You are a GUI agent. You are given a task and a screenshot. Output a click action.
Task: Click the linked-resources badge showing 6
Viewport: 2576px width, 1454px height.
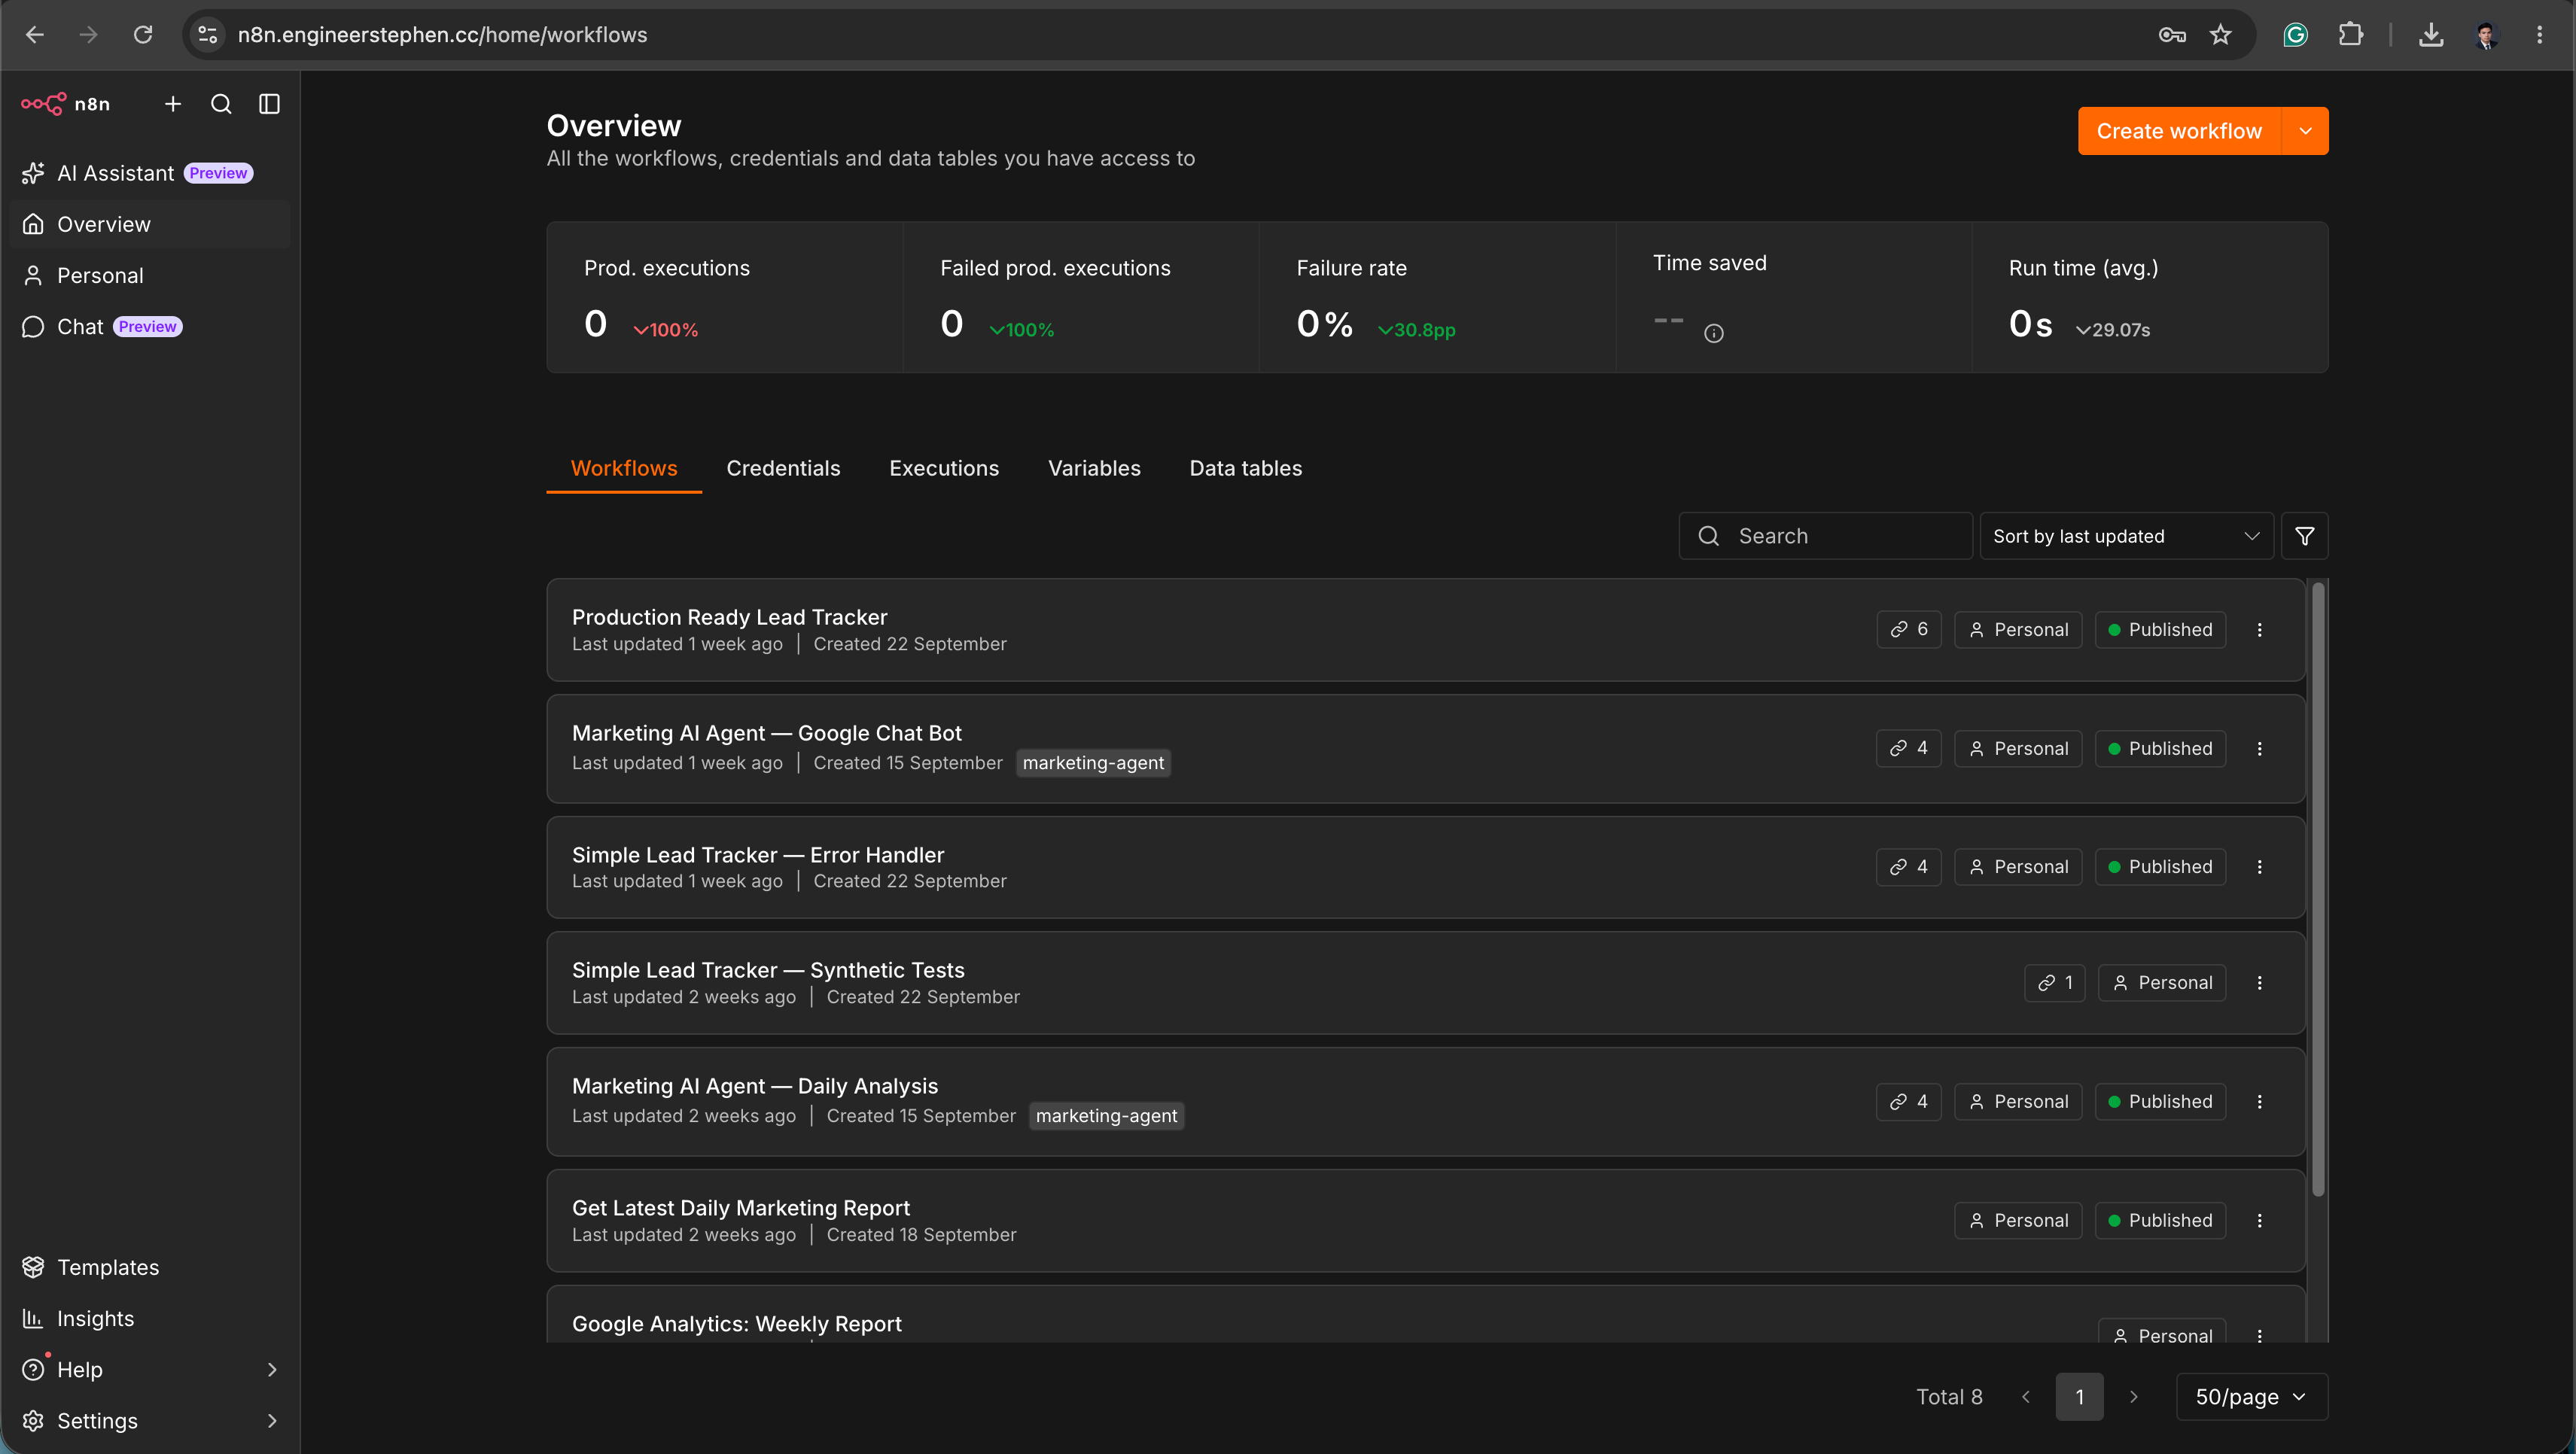(x=1908, y=630)
